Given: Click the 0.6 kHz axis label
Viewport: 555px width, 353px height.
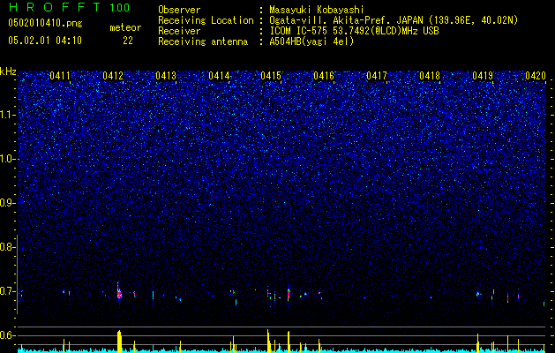Looking at the screenshot, I should coord(7,335).
